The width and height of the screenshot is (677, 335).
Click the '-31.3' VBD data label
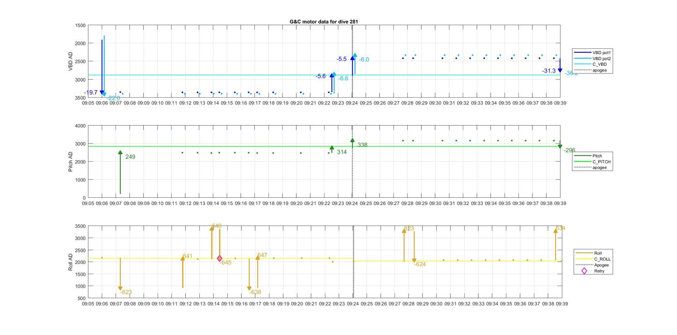(549, 71)
